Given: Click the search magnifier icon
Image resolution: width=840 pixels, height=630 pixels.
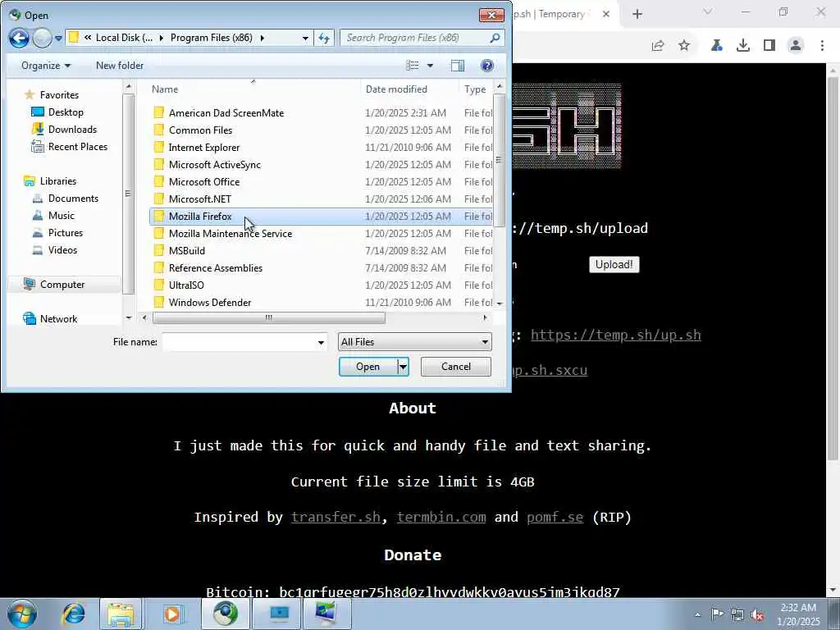Looking at the screenshot, I should click(x=495, y=38).
